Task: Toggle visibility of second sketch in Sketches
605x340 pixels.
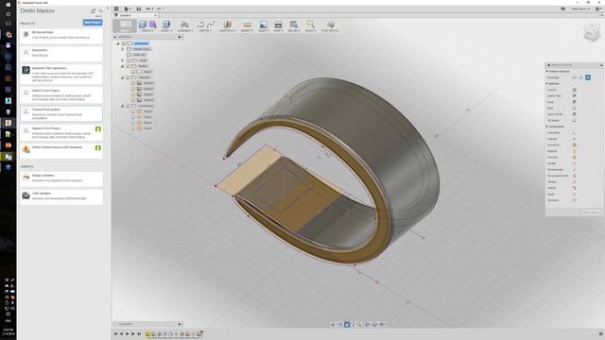Action: (133, 89)
